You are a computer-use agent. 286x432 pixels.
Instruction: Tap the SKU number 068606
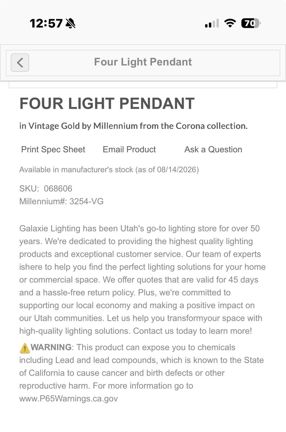58,189
